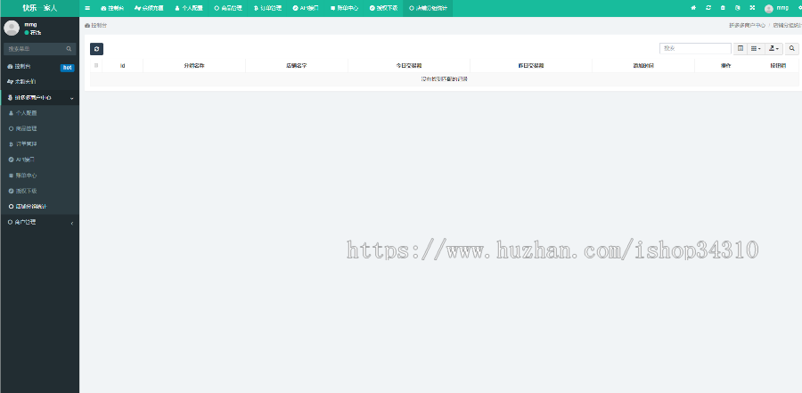This screenshot has height=393, width=802.
Task: Tick the select-all checkbox in the table header
Action: 96,66
